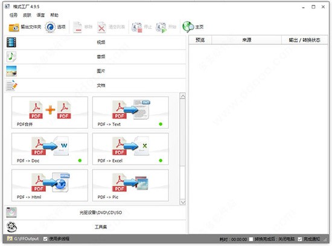Enable shutdown after conversion checkbox
Viewport: 332px width, 246px height.
coord(251,239)
